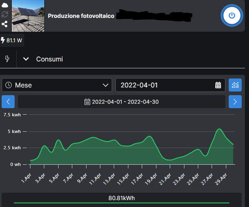Click the chart peak near 28.Apr

[219, 129]
